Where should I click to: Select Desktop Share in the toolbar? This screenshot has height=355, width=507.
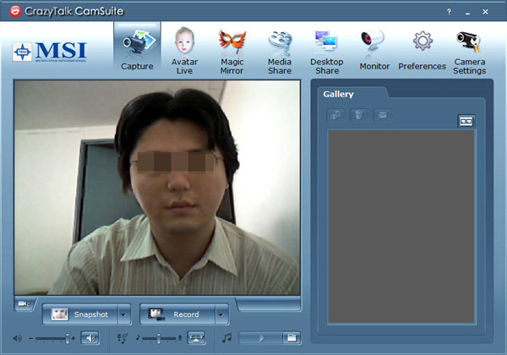pos(327,52)
